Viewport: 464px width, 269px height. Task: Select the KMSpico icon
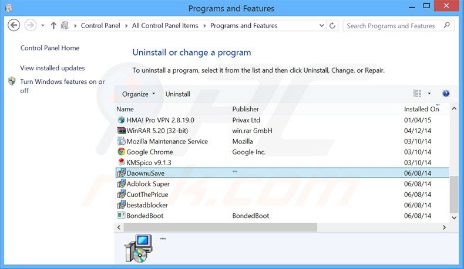[x=122, y=162]
